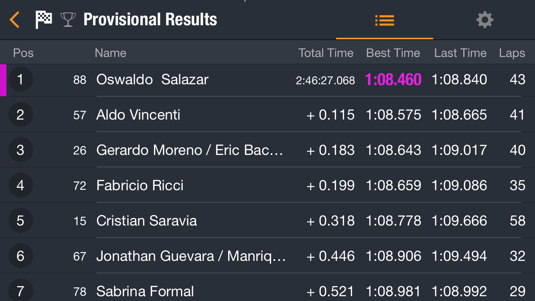Tap position 4 circle badge
The image size is (535, 301).
point(20,185)
